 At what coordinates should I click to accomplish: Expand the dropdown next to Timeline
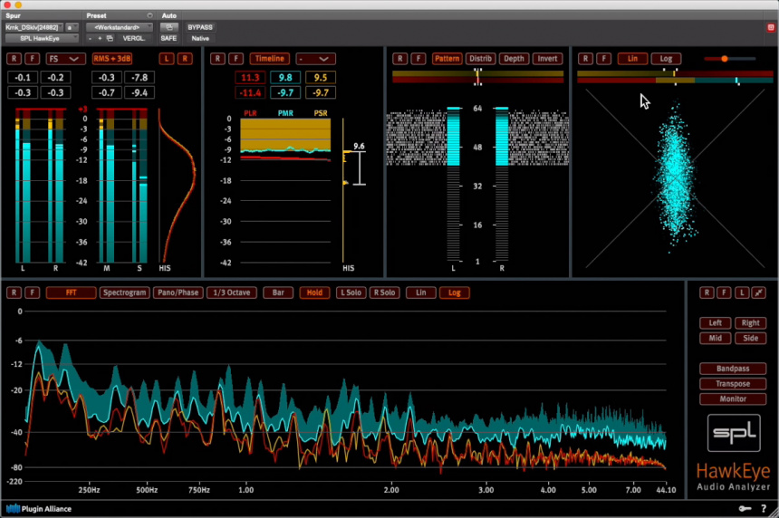click(x=315, y=59)
